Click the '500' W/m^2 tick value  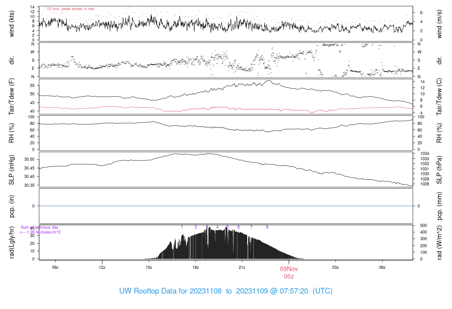pos(423,226)
